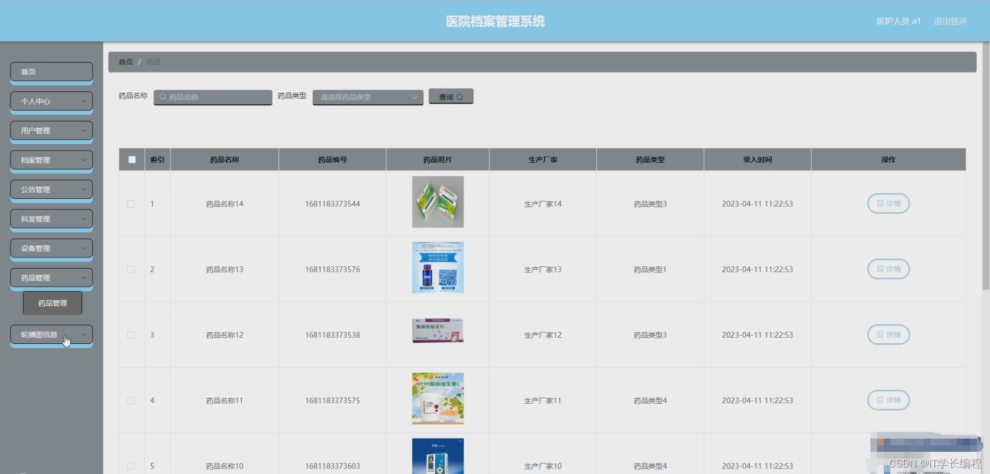Screen dimensions: 990x474
Task: View the drug photo thumbnail of 药品名称13
Action: coord(438,267)
